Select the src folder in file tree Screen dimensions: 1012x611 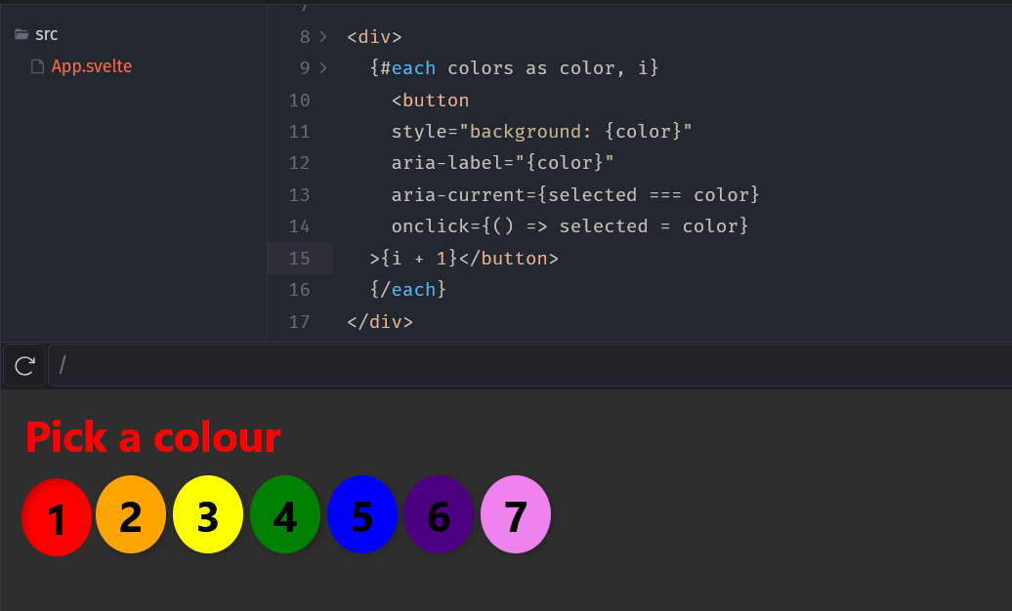[46, 34]
